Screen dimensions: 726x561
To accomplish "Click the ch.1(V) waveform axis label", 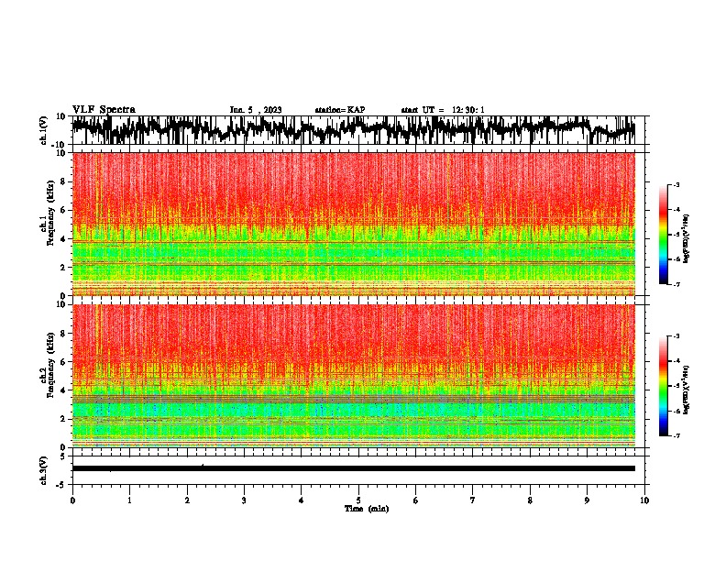I will tap(44, 130).
